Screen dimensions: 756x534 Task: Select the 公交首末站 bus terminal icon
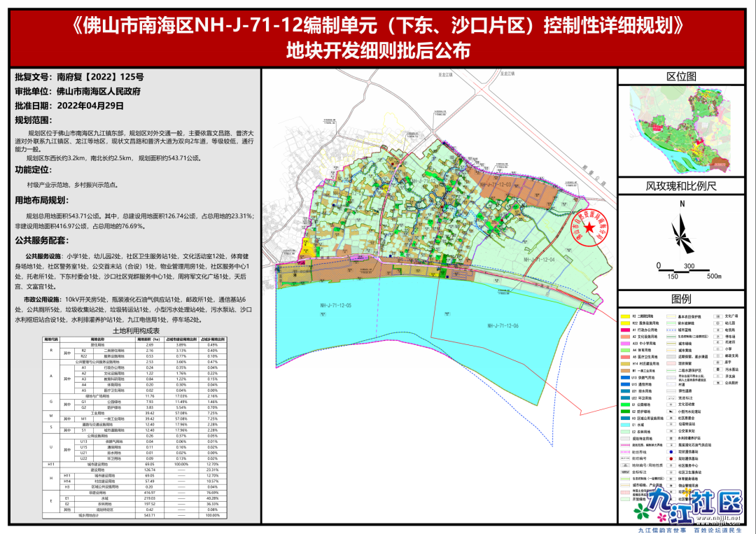671,432
